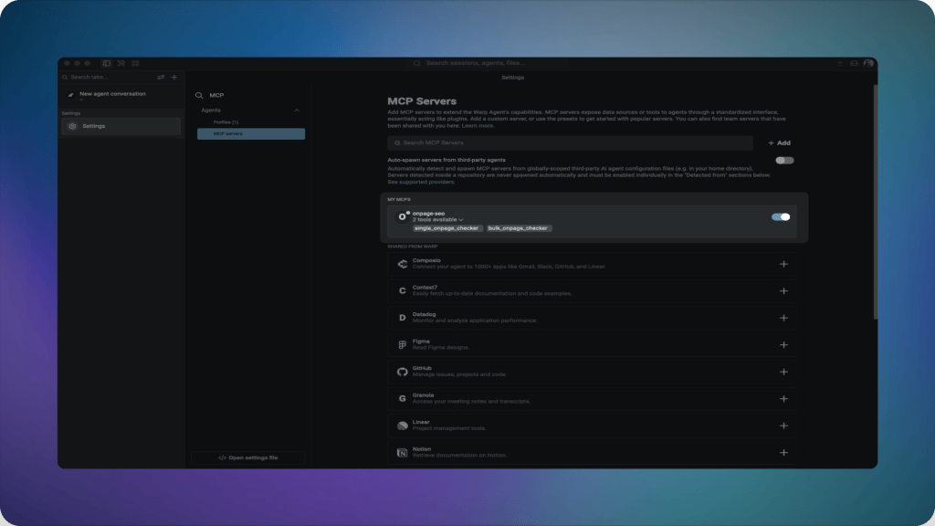This screenshot has width=935, height=526.
Task: Add a new tab with the plus icon
Action: point(174,77)
